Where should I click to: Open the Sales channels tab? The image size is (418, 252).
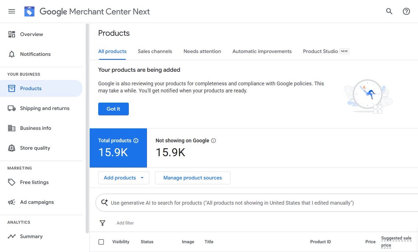(x=155, y=52)
